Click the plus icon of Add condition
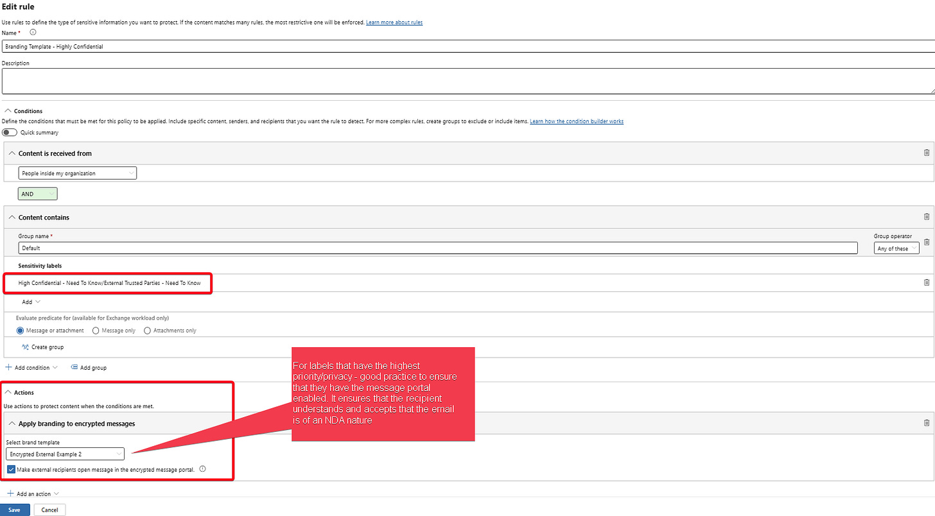Viewport: 935px width, 516px height. [8, 368]
